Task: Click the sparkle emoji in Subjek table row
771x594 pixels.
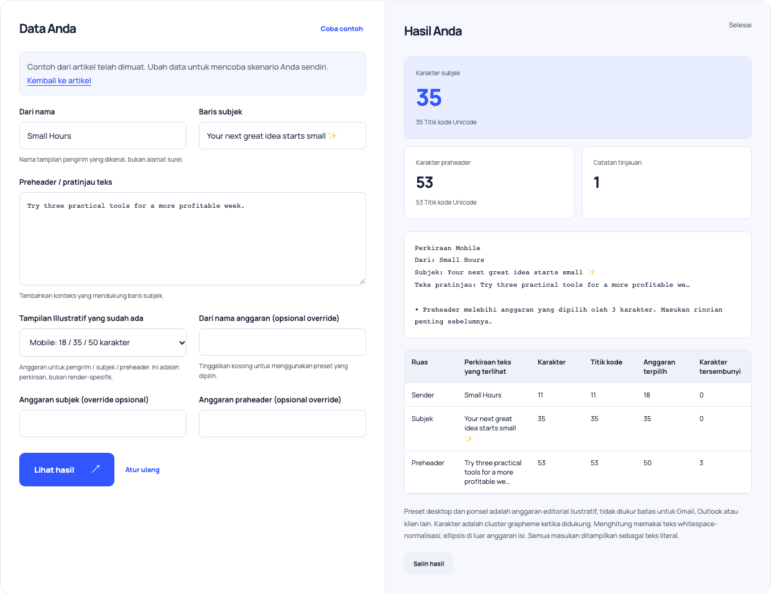Action: [469, 439]
